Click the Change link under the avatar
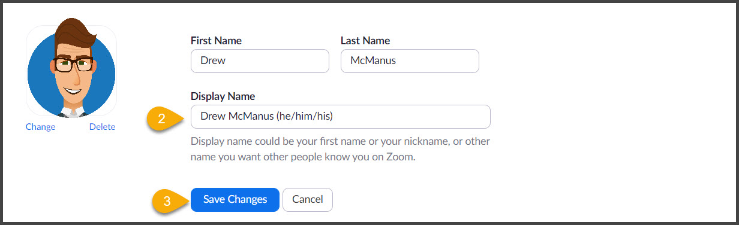739x225 pixels. (x=41, y=127)
